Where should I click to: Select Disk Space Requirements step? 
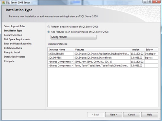coord(17,39)
